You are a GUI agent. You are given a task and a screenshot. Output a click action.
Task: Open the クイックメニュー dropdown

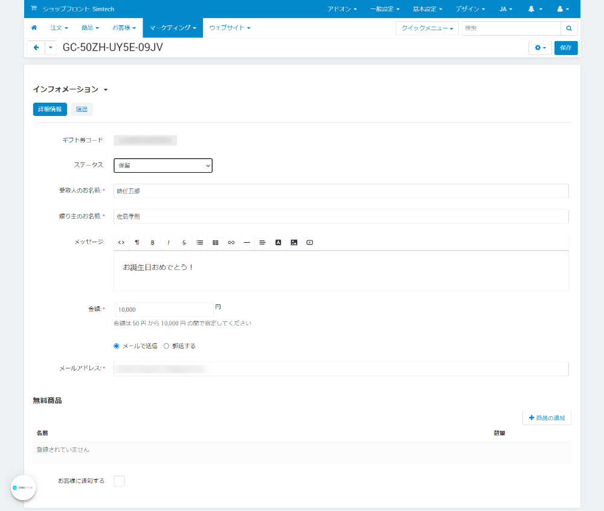[427, 28]
